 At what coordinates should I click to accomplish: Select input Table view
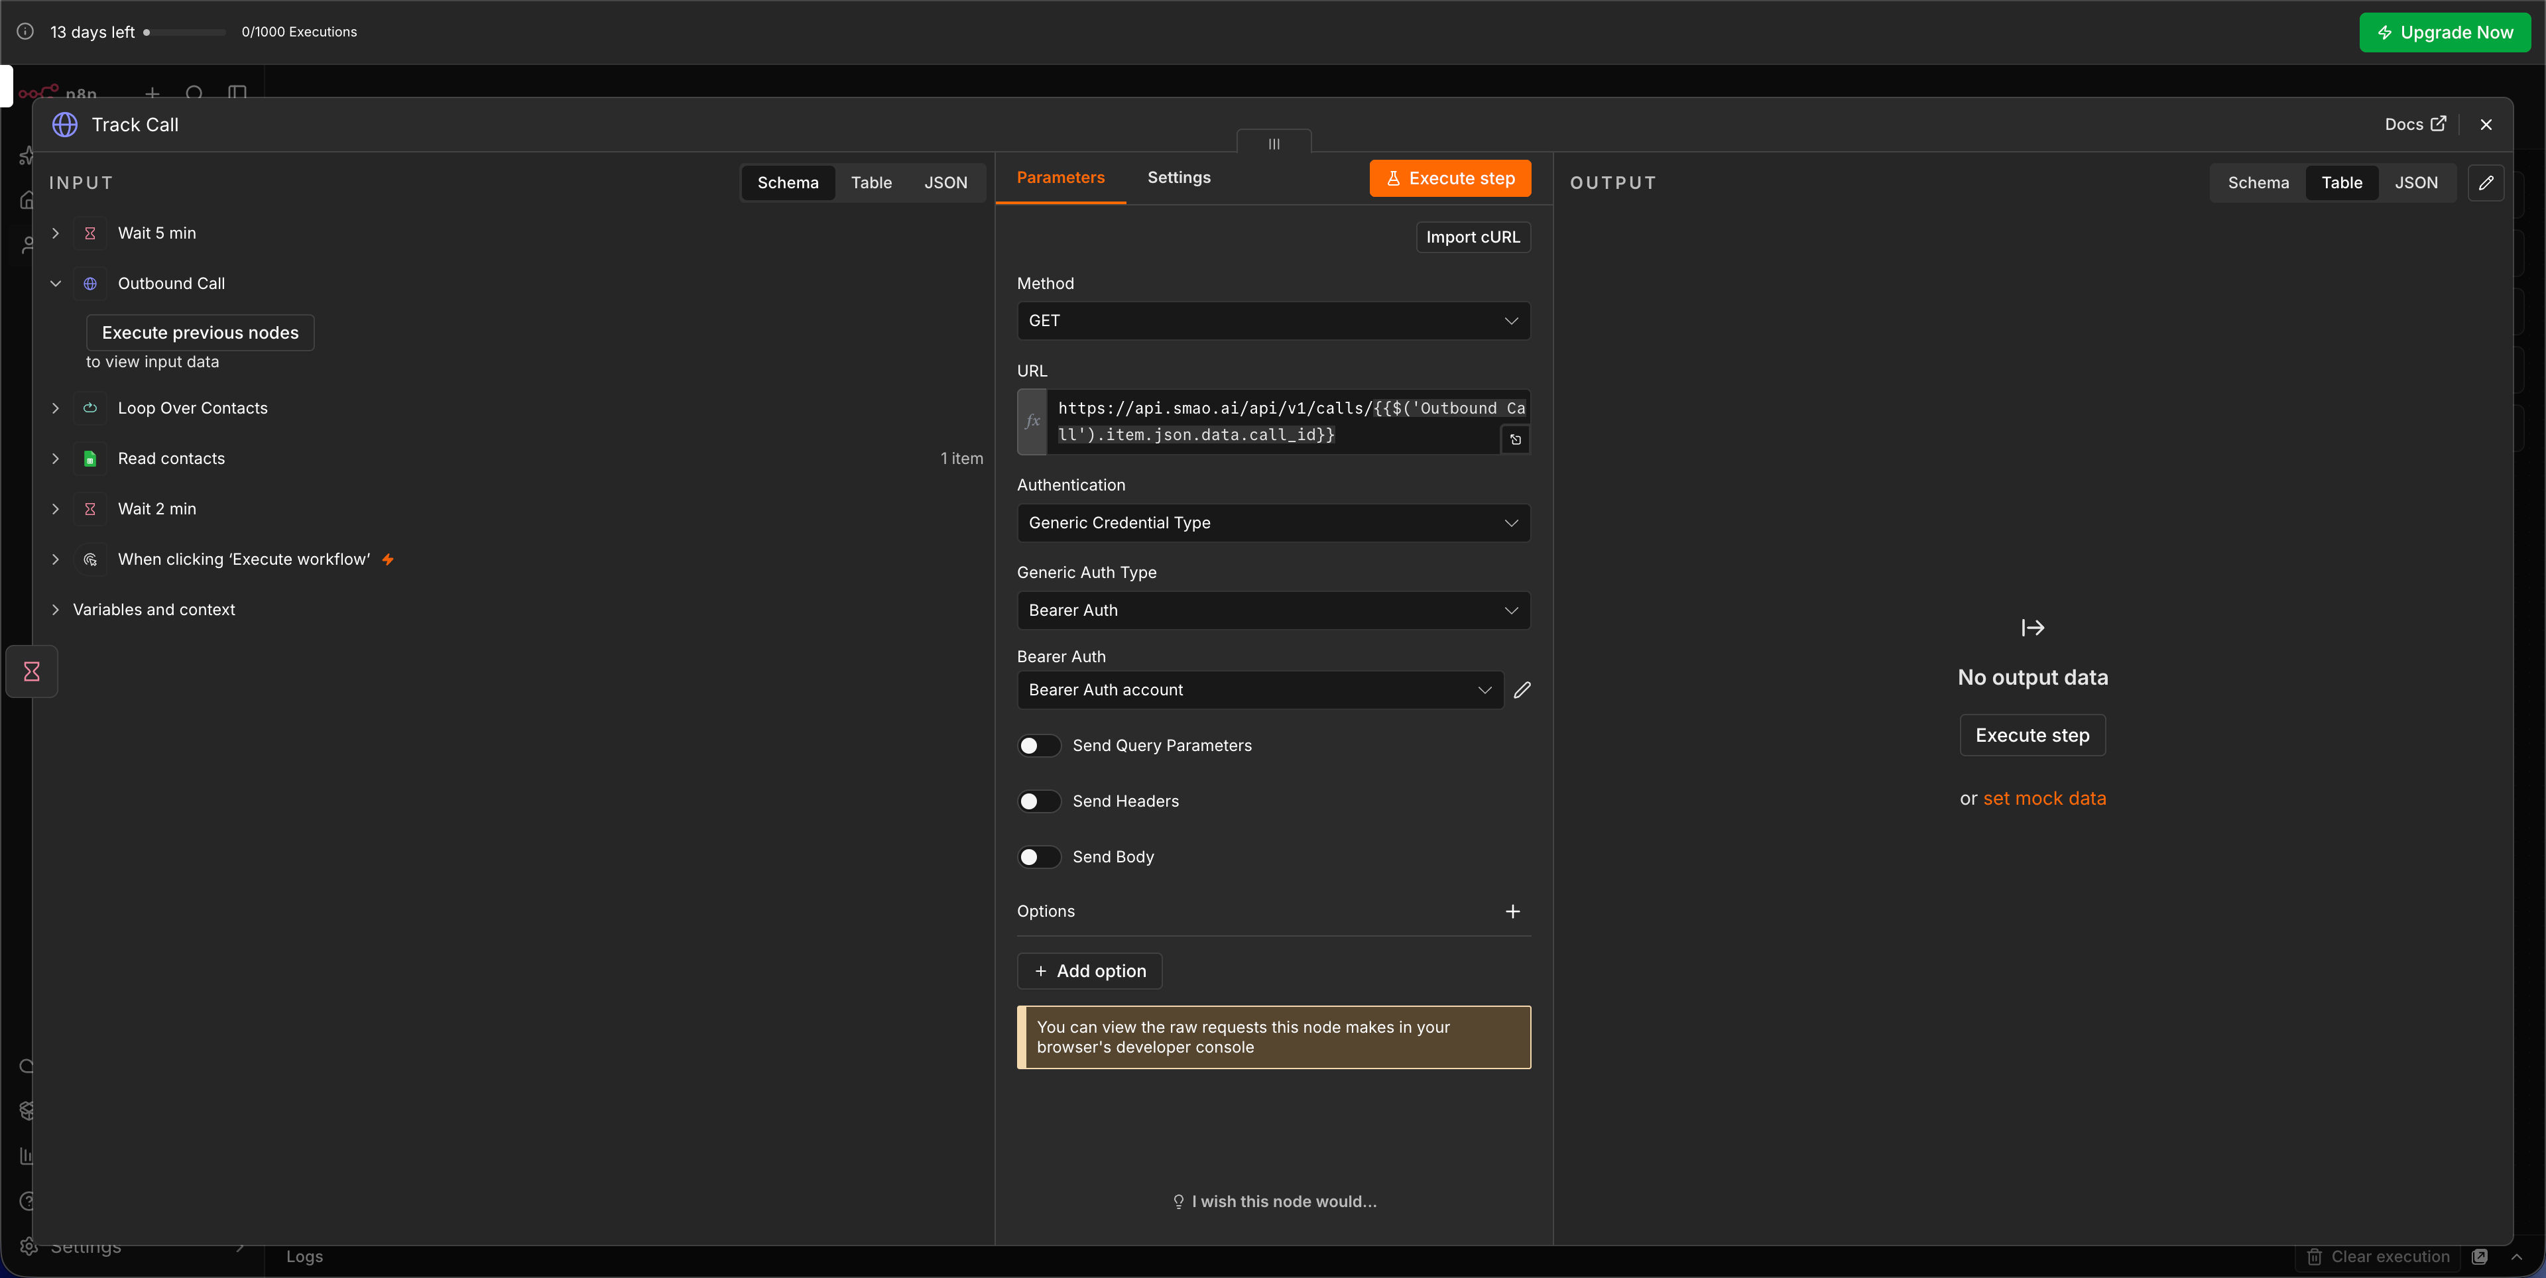[x=871, y=183]
